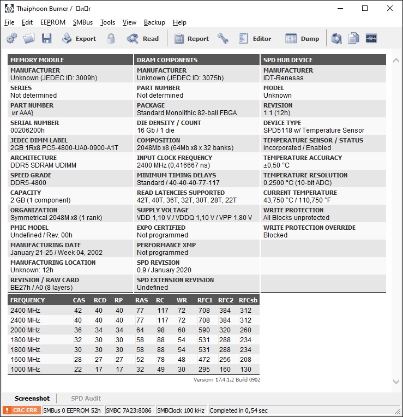
Task: Click the DRAM COMPONENTS section header
Action: click(x=196, y=60)
